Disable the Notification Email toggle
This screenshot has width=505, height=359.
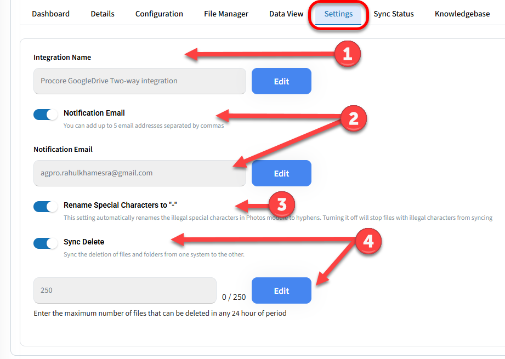tap(46, 115)
